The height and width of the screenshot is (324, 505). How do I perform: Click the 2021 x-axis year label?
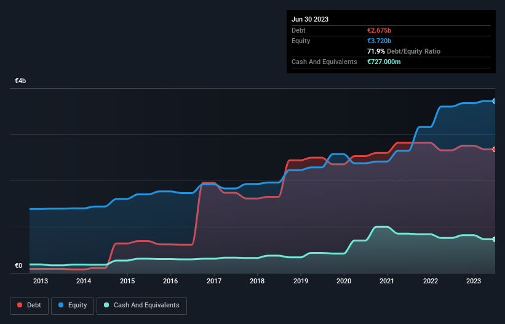(387, 281)
